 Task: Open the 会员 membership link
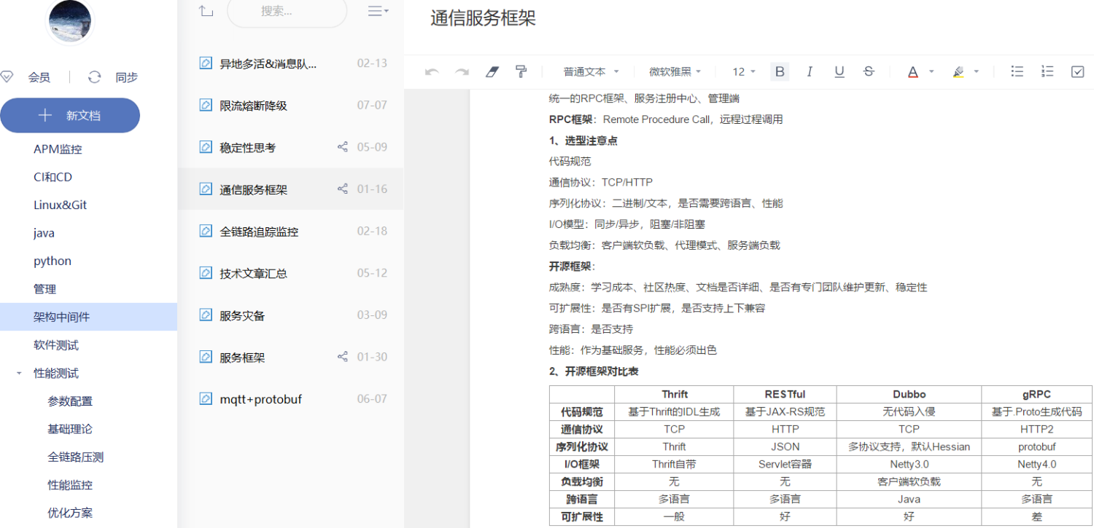tap(39, 77)
